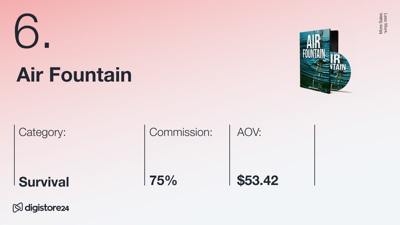Click the vertical "Less Work." slogan text
Viewport: 400px width, 225px height.
click(x=386, y=23)
